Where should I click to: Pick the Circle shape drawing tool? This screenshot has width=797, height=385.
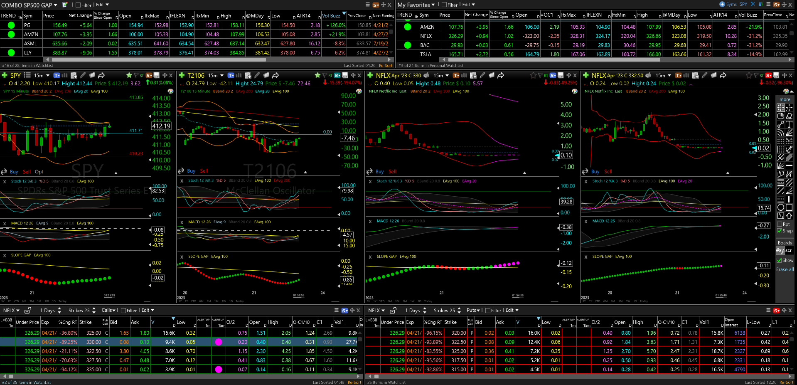[781, 207]
